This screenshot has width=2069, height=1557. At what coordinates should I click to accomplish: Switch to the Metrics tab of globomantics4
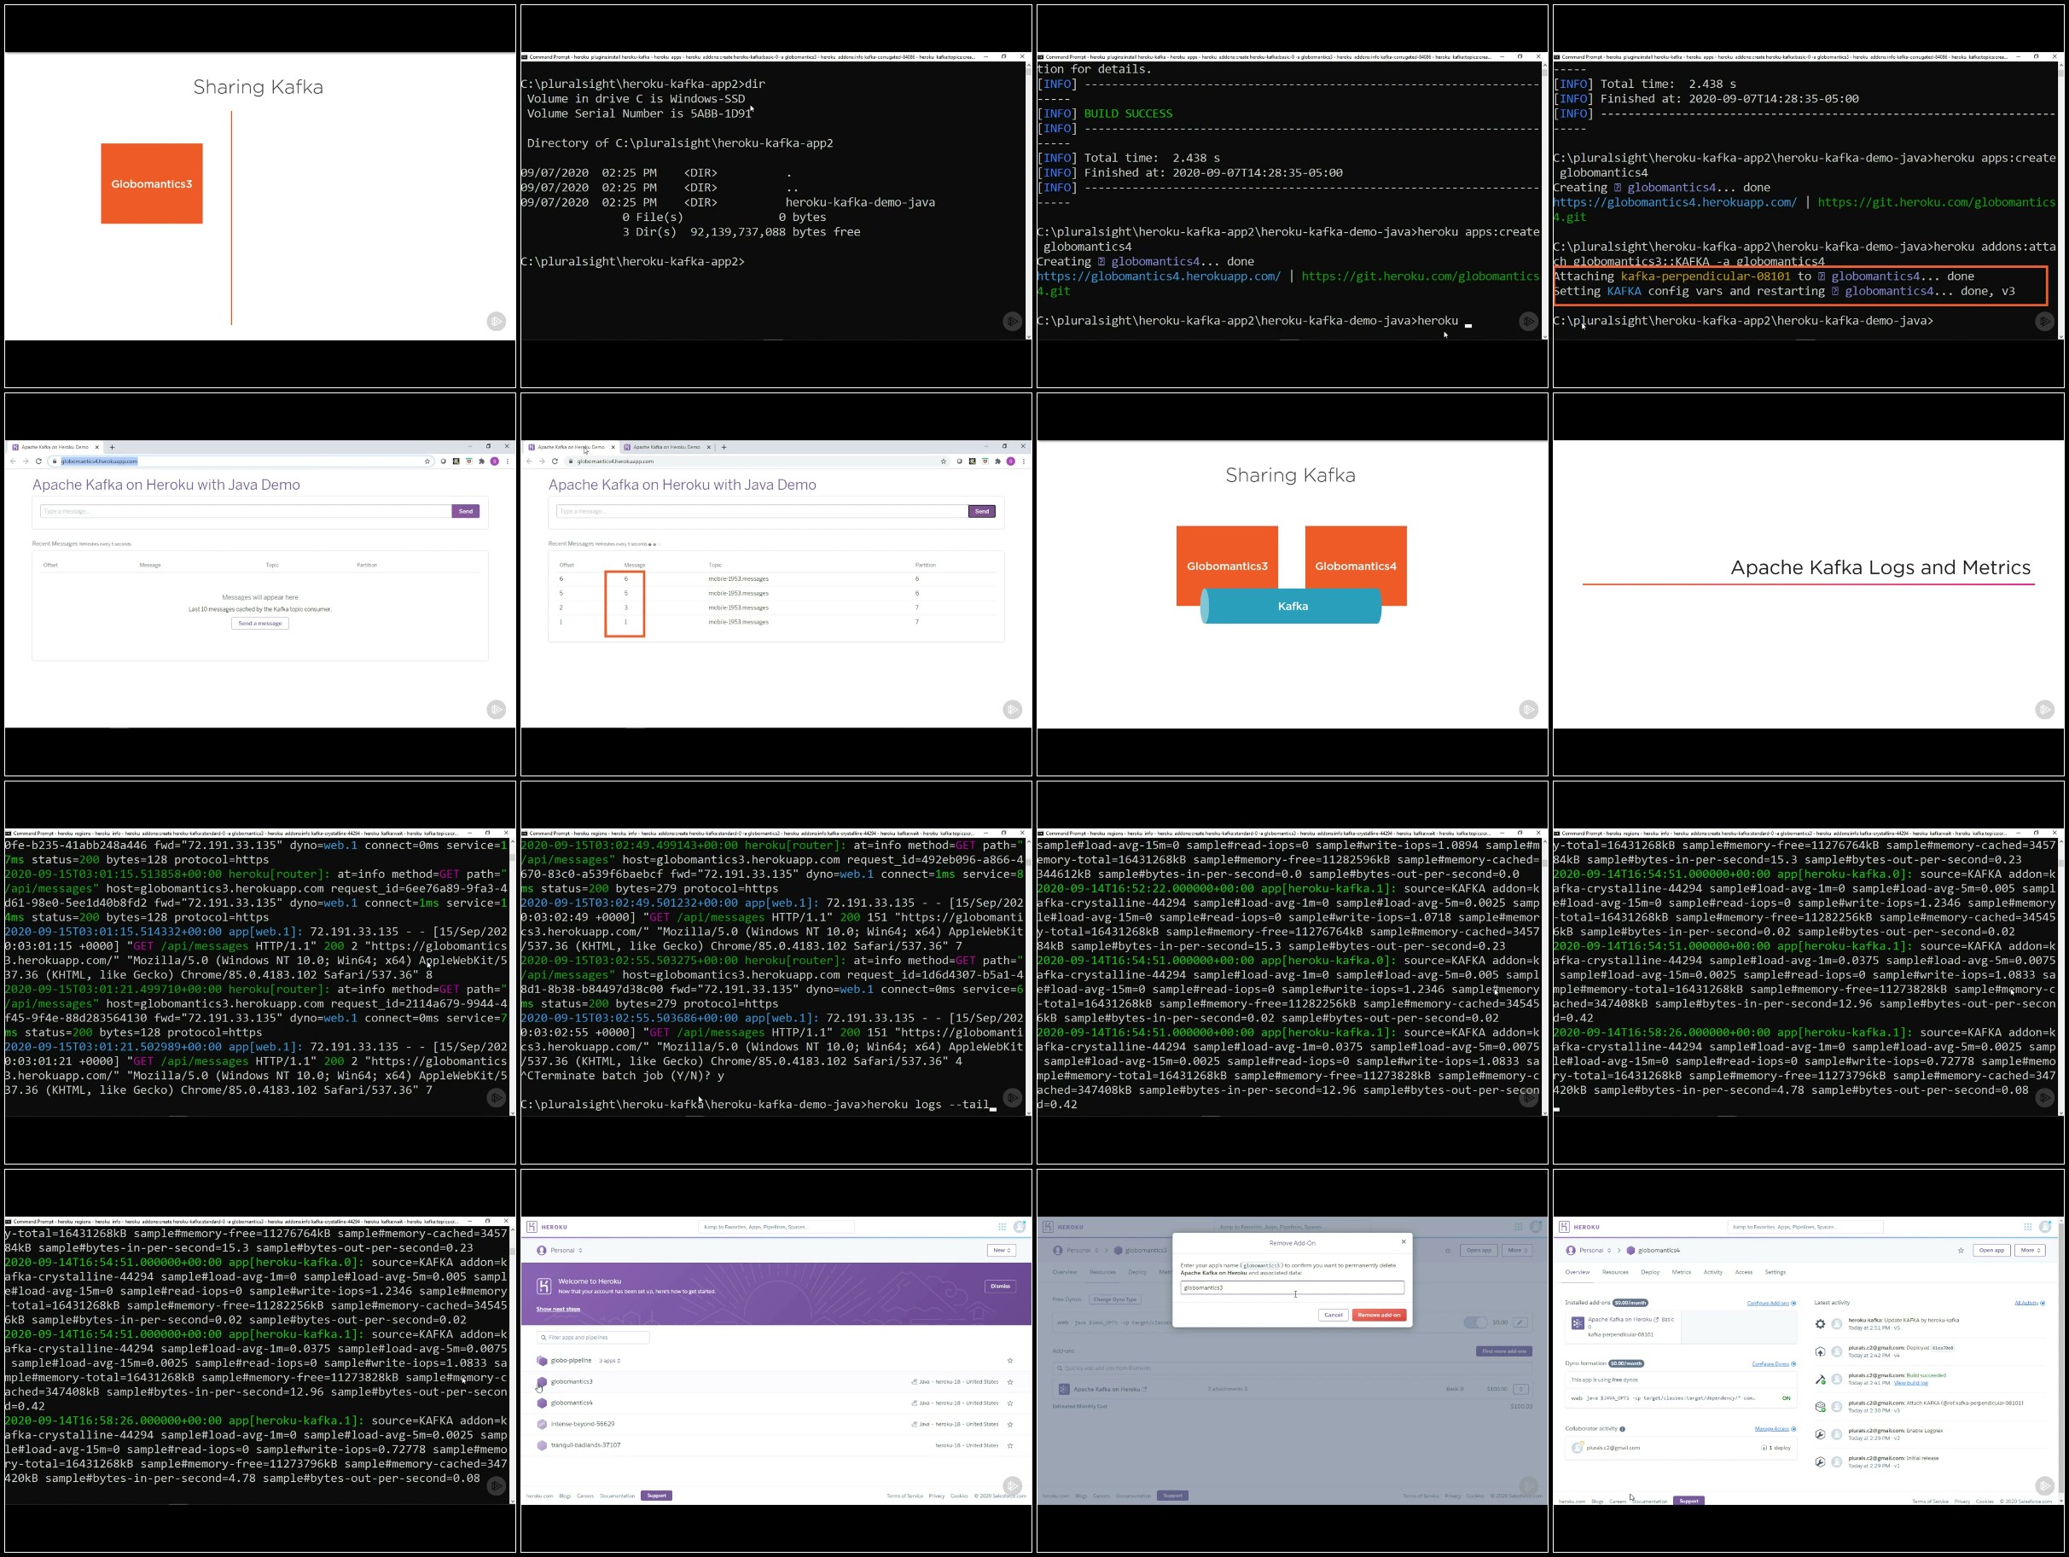[1682, 1272]
